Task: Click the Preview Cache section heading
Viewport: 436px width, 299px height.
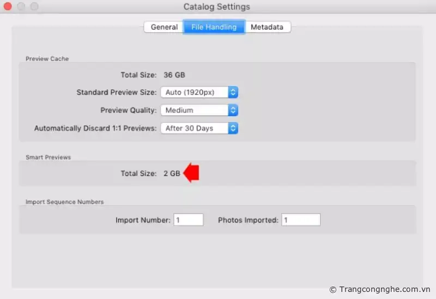Action: point(47,59)
